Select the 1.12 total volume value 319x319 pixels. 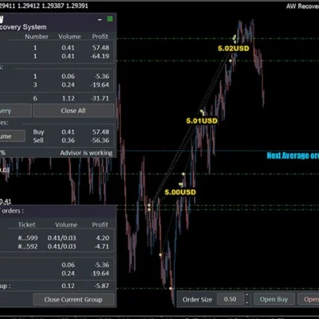69,98
